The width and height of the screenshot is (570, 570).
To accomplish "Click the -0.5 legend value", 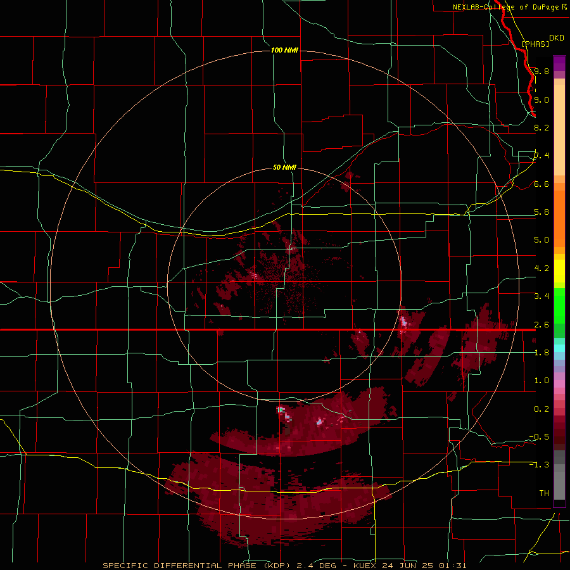I will [x=539, y=437].
